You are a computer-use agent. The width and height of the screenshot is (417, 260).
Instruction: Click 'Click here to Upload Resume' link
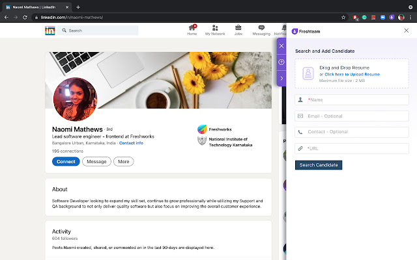[352, 74]
